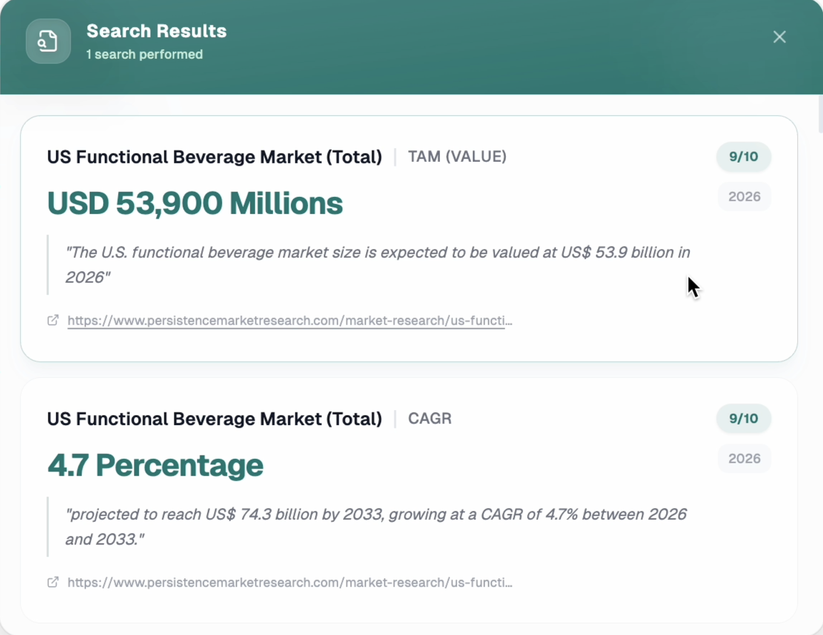
Task: Click the vertical scrollbar thumb of the results list
Action: [x=820, y=114]
